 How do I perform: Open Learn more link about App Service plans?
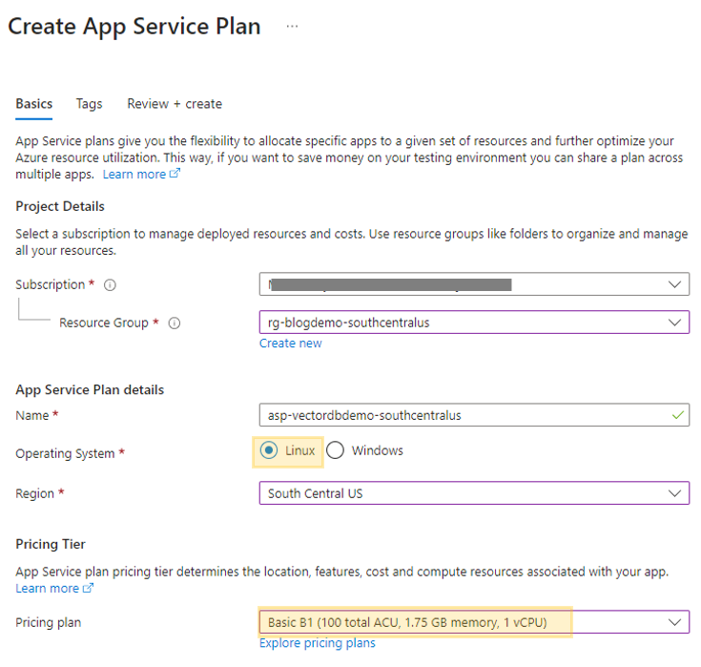pos(134,174)
